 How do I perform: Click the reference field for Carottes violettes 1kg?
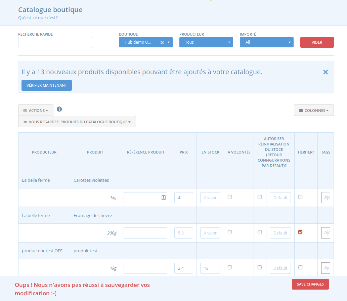pyautogui.click(x=145, y=198)
